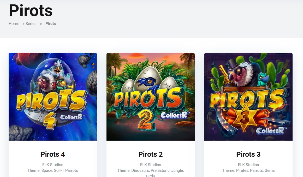
Task: Click the Space, Sci-Fi, Parrots theme line
Action: coord(53,171)
